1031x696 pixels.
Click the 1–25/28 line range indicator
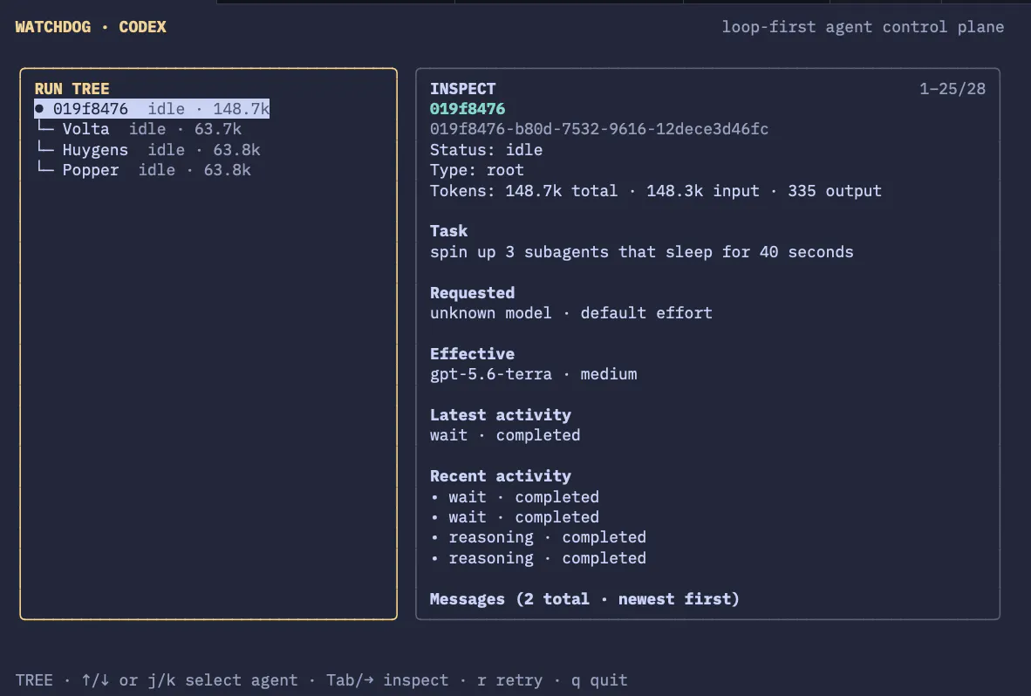click(x=952, y=89)
